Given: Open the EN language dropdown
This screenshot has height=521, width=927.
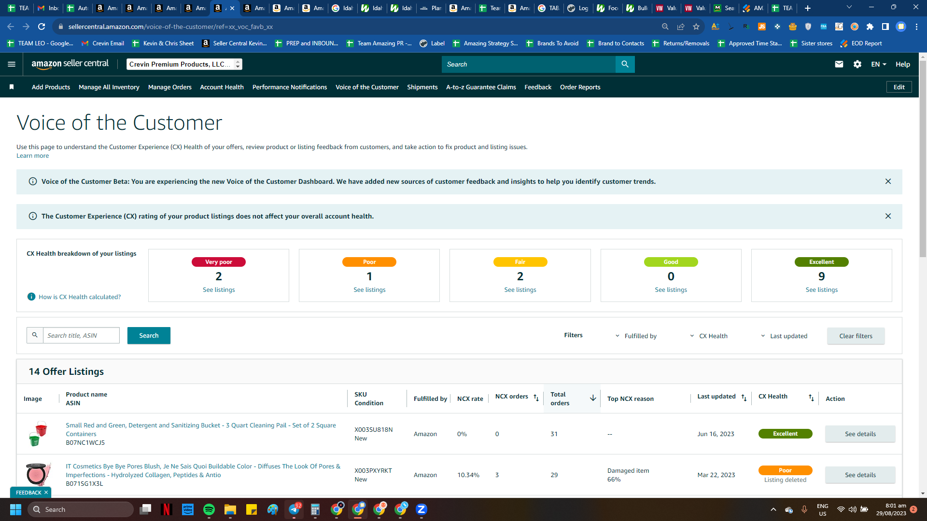Looking at the screenshot, I should (879, 64).
